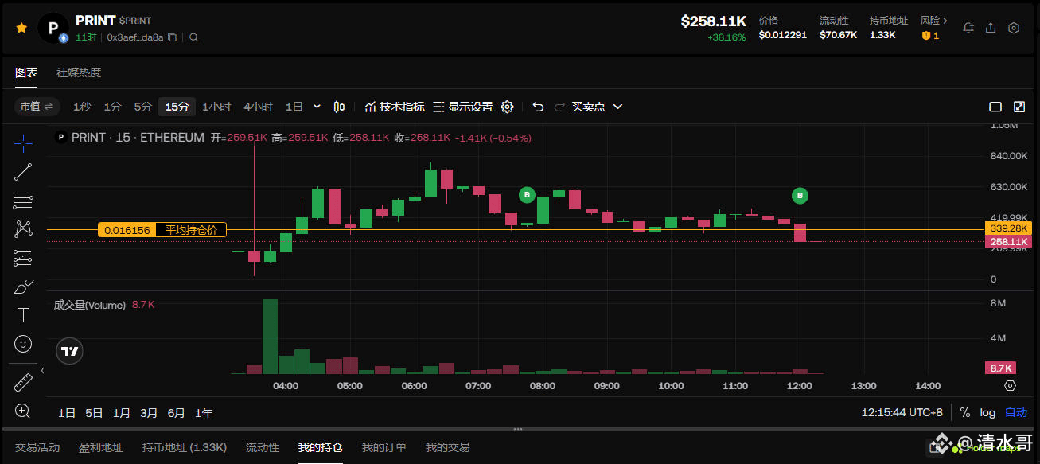The height and width of the screenshot is (464, 1040).
Task: Open hexagon settings icon in header
Action: [1014, 28]
